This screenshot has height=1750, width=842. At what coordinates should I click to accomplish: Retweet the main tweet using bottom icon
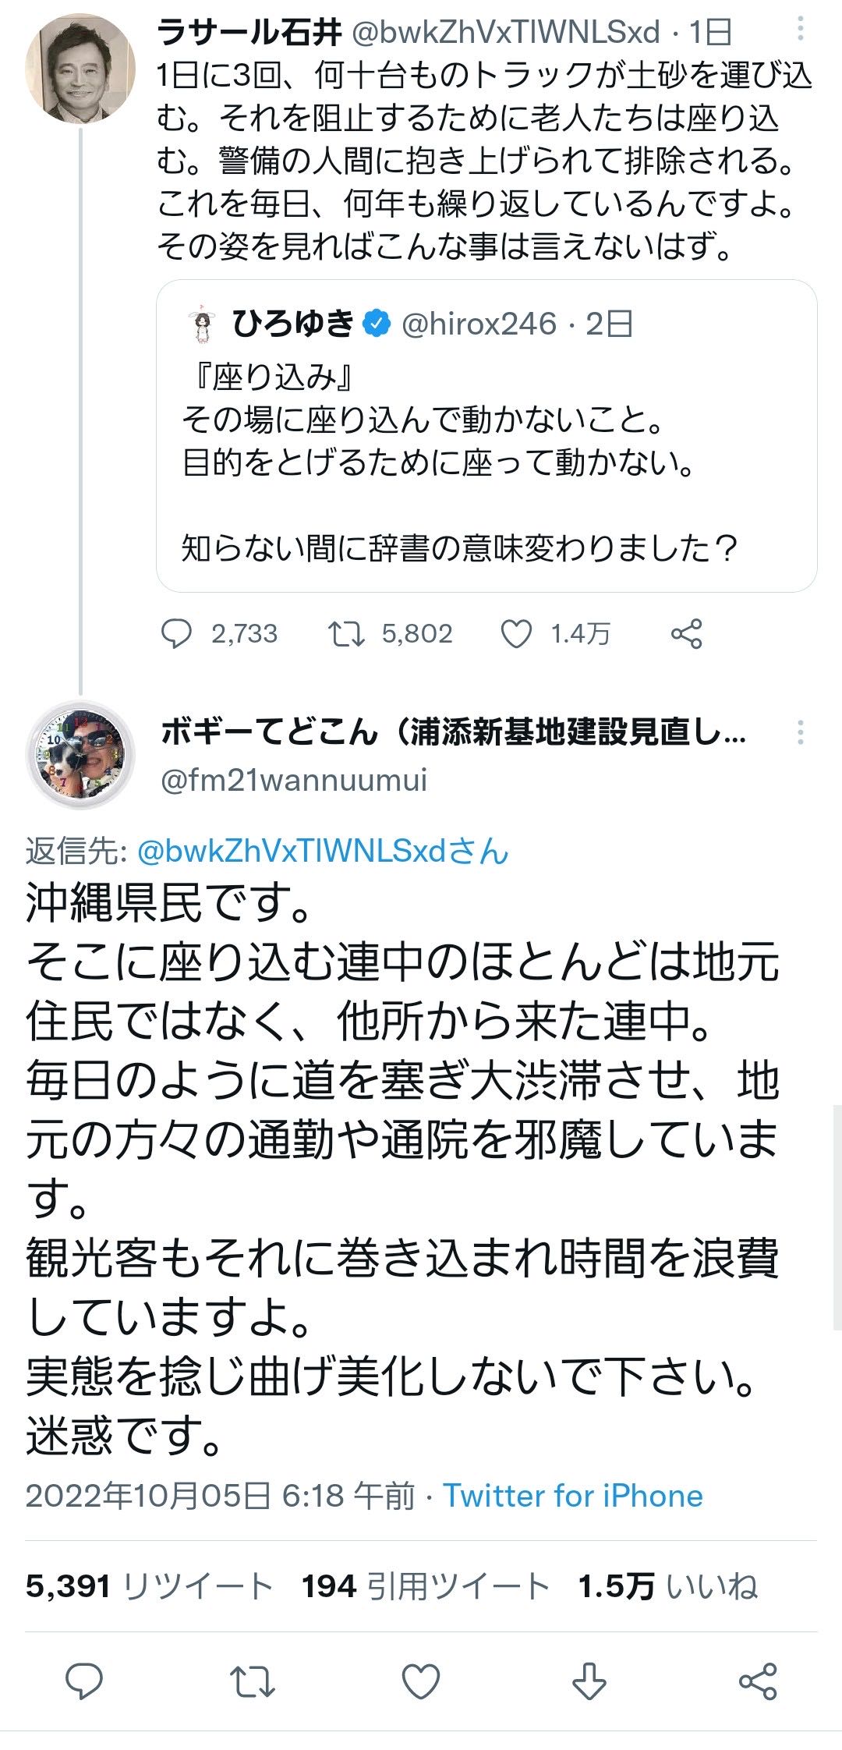(253, 1681)
